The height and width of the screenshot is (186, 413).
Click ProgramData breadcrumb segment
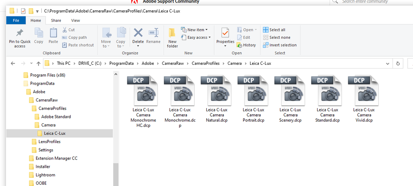tap(122, 64)
